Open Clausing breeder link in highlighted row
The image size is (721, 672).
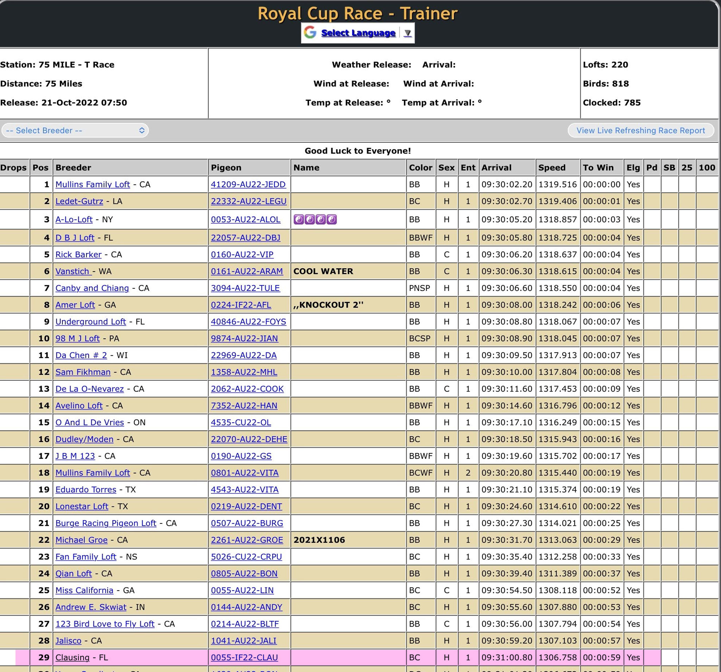(73, 658)
